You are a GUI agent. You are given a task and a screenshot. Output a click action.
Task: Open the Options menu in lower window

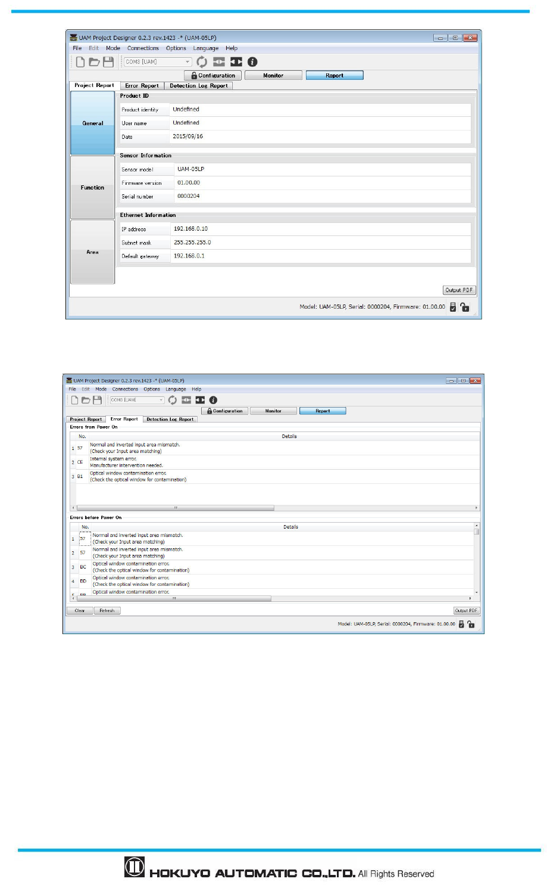[152, 389]
